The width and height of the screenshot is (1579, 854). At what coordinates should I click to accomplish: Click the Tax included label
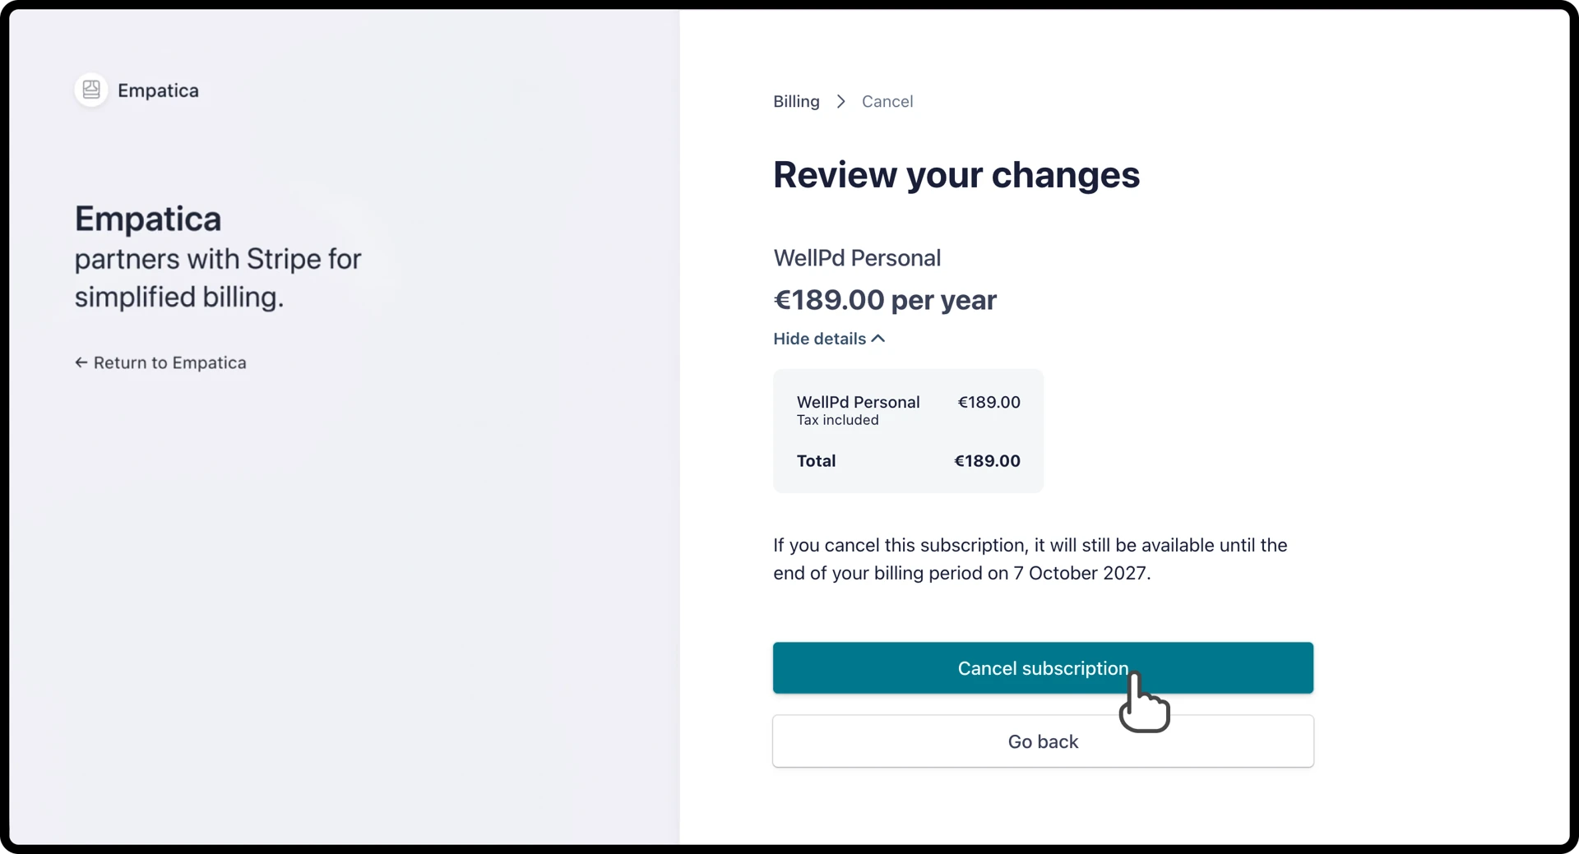pos(837,420)
